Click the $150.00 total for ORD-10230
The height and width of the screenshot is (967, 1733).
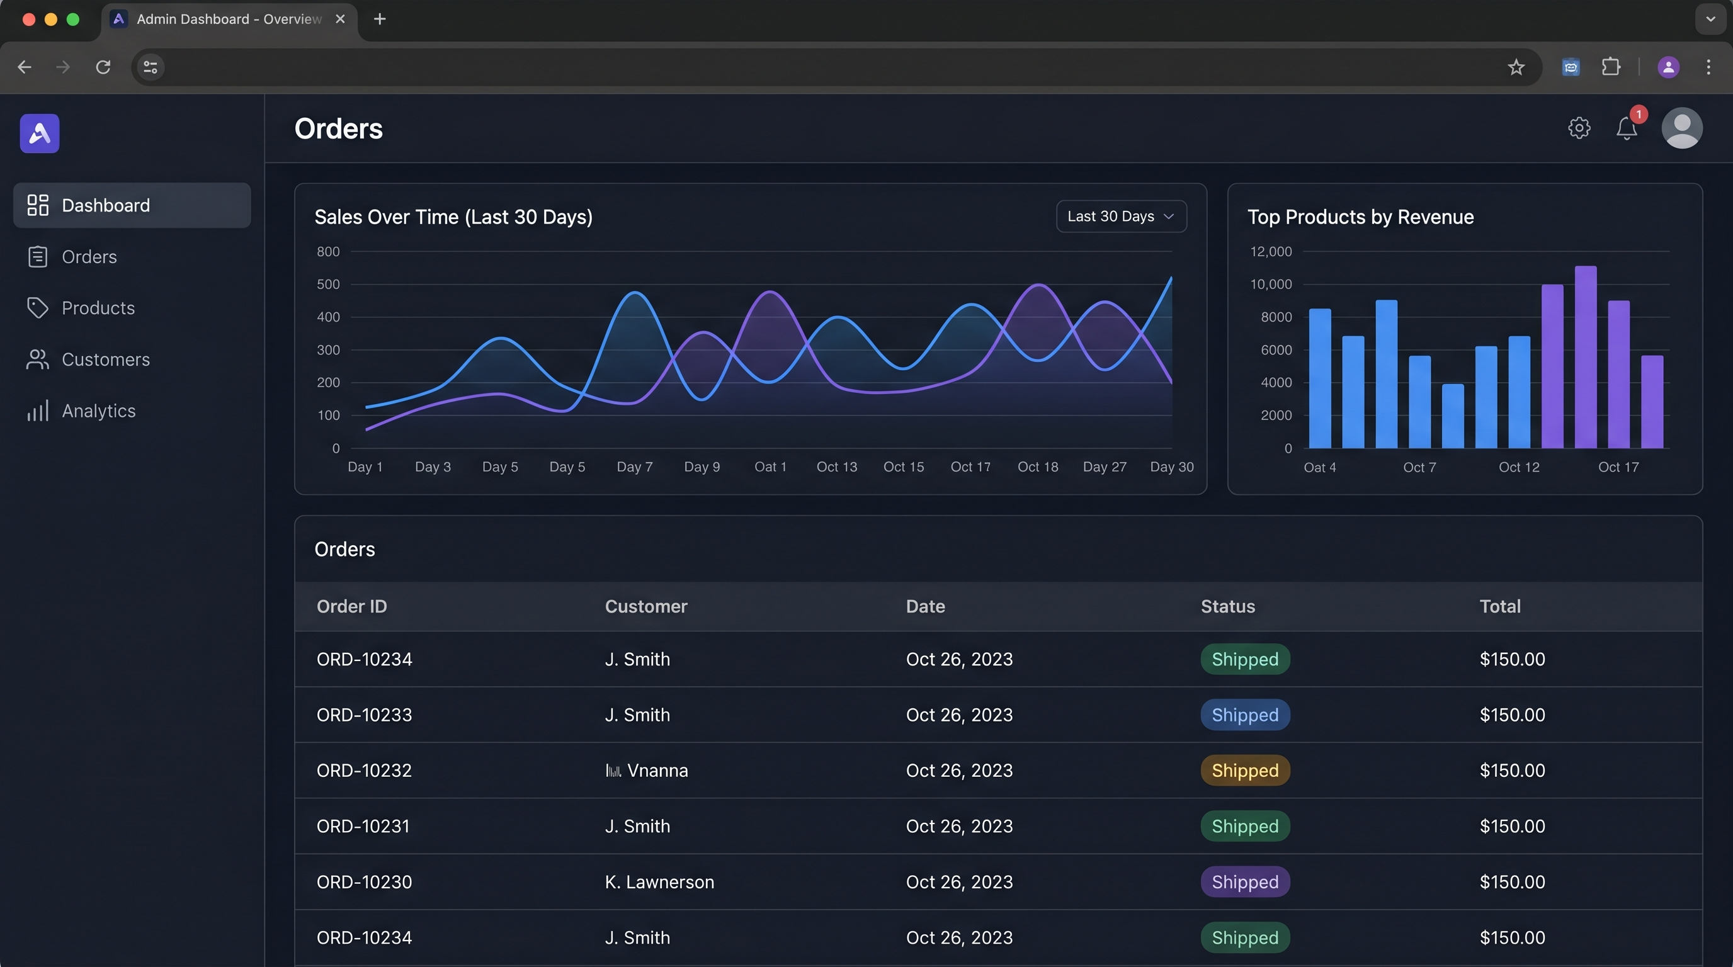(1513, 882)
